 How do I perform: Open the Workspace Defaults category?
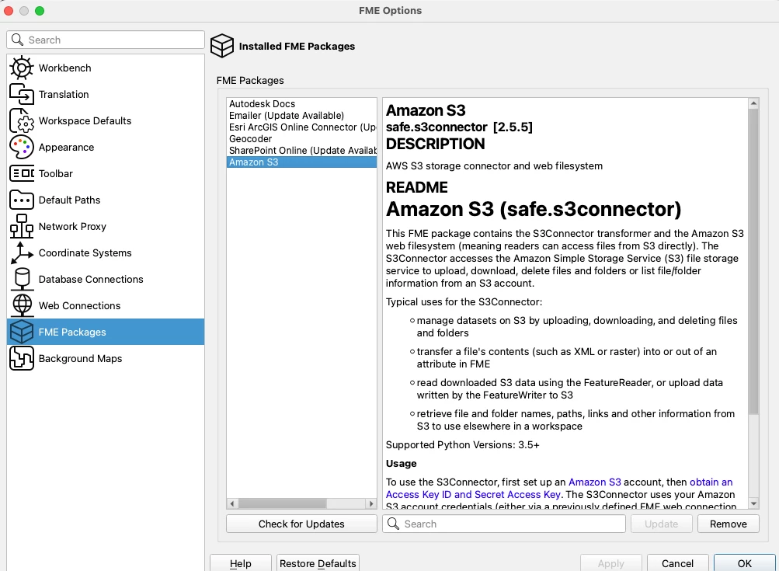pyautogui.click(x=106, y=120)
